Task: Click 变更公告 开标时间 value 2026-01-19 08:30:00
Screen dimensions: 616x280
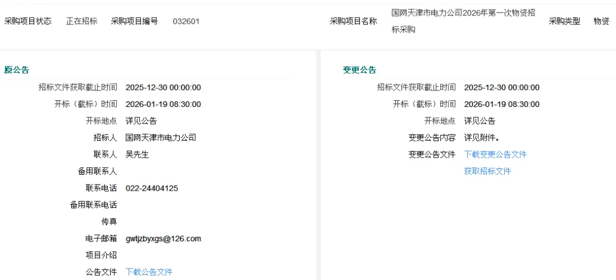Action: (x=502, y=104)
